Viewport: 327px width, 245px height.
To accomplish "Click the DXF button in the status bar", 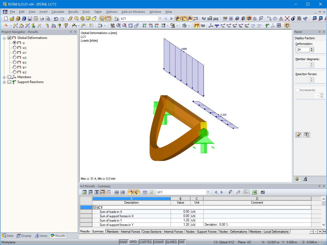I will pos(182,242).
